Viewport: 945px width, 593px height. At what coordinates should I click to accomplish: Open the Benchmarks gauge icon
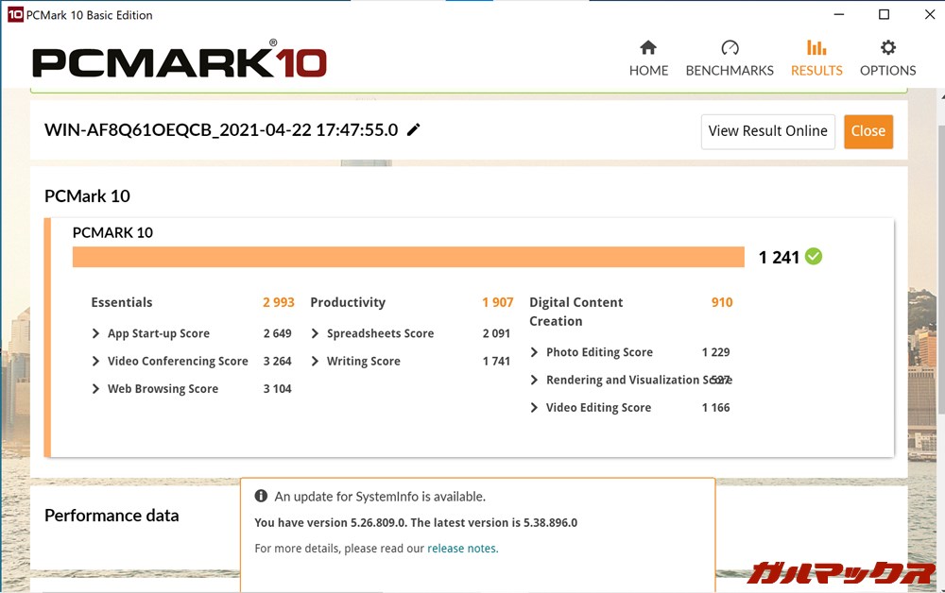729,48
